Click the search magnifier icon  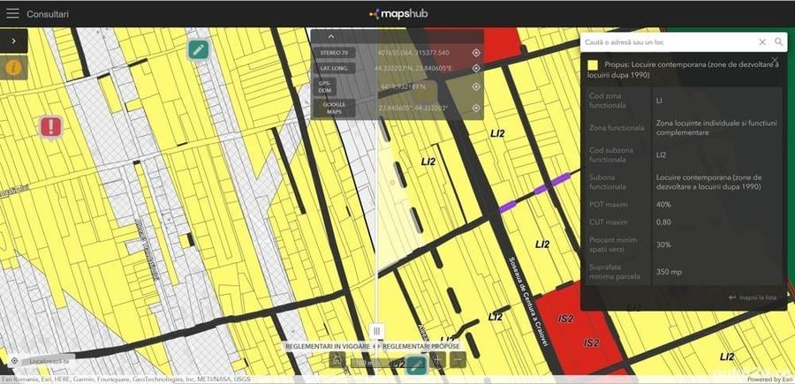779,42
